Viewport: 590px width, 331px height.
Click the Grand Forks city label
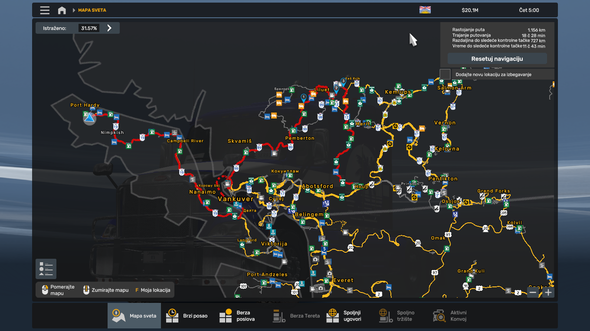tap(494, 191)
